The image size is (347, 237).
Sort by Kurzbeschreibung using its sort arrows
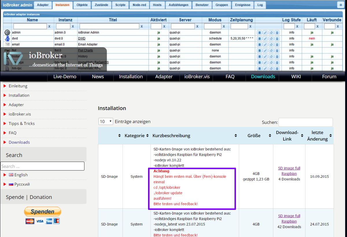(236, 136)
